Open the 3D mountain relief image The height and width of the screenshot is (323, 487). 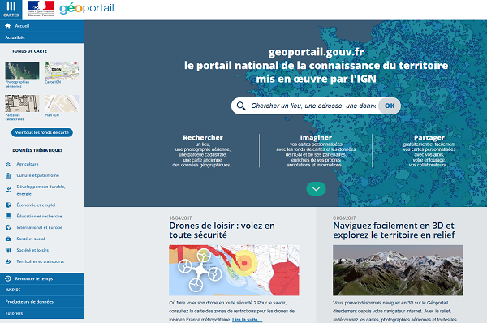[x=398, y=270]
